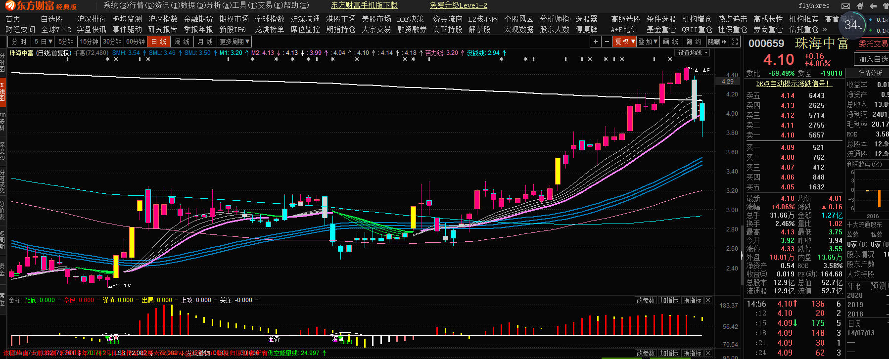Open 板块监测 sector monitor
889x359 pixels.
pyautogui.click(x=127, y=19)
